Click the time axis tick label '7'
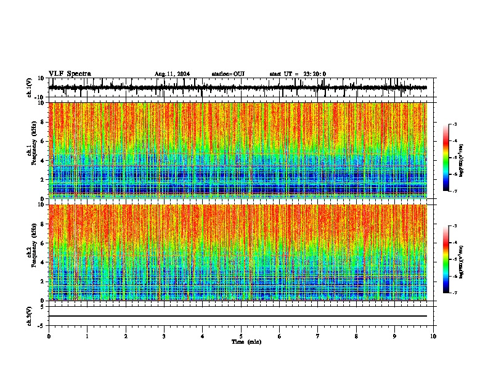The image size is (488, 377). 318,336
